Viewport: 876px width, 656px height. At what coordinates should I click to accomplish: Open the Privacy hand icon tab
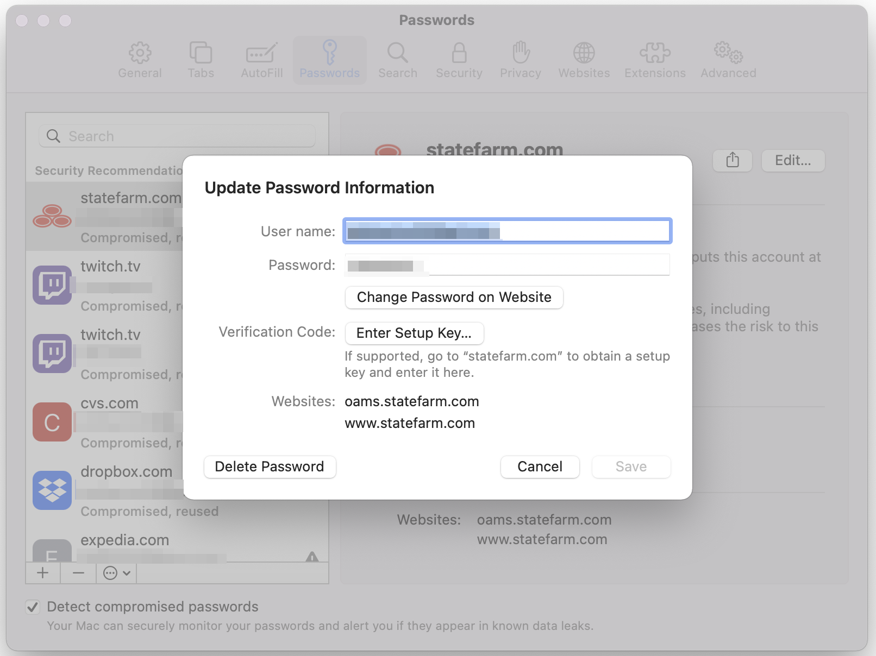521,60
